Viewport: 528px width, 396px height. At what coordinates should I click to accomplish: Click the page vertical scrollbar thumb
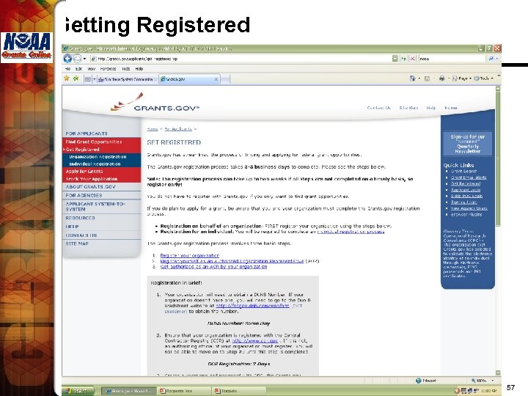point(498,158)
